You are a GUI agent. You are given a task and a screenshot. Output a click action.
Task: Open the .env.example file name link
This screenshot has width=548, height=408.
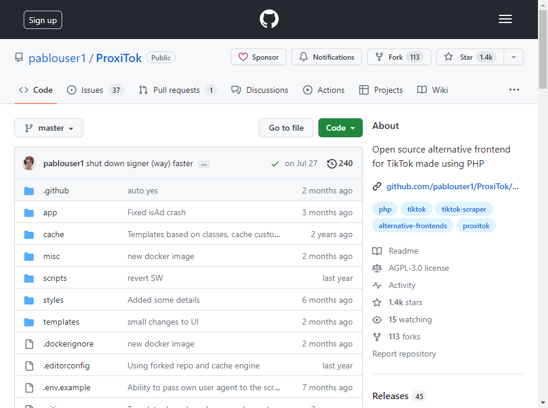click(x=67, y=388)
